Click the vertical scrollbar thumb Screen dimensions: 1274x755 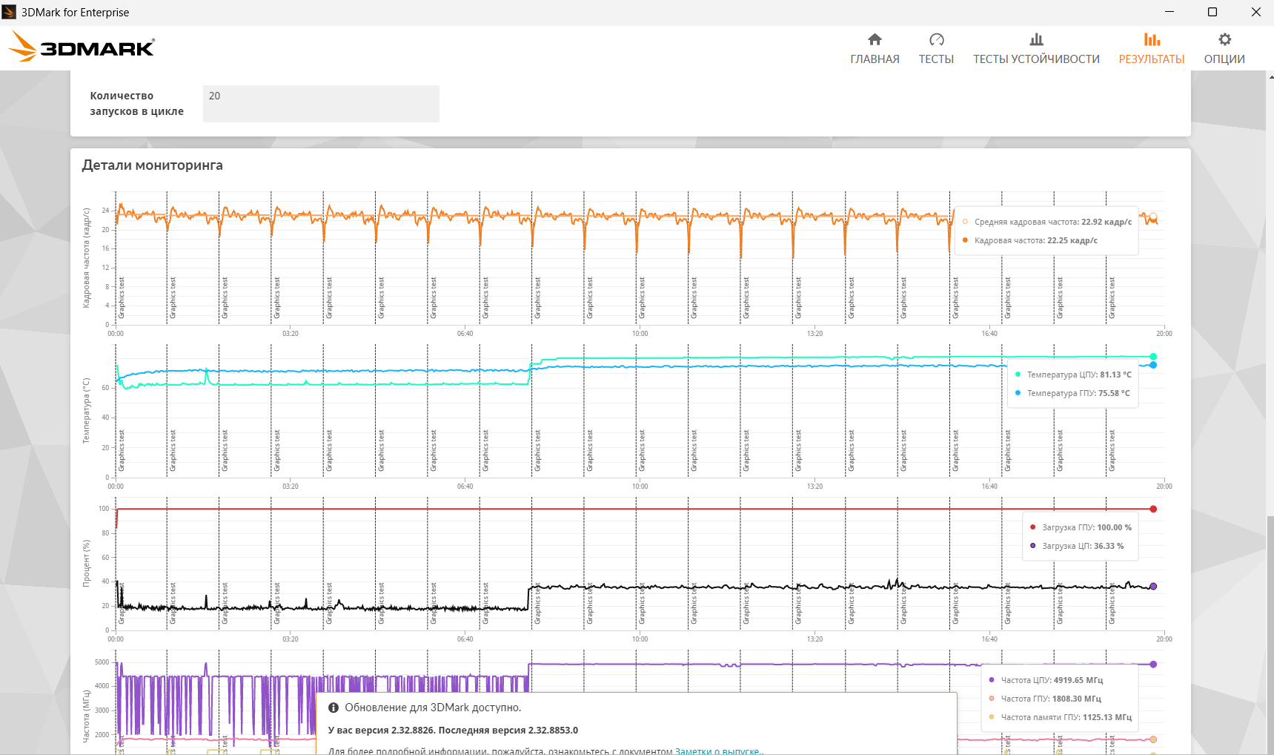pos(1270,635)
